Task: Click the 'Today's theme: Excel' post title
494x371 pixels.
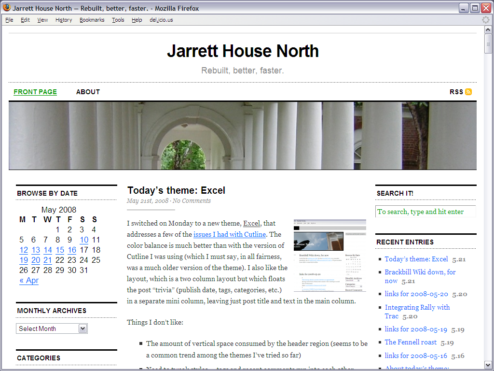Action: point(176,190)
